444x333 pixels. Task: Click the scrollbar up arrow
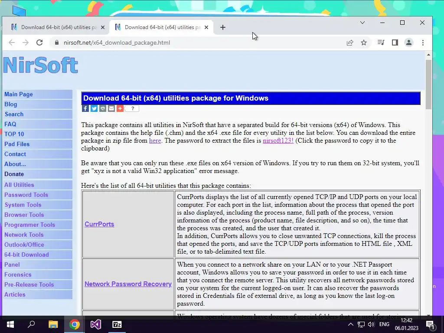coord(428,55)
